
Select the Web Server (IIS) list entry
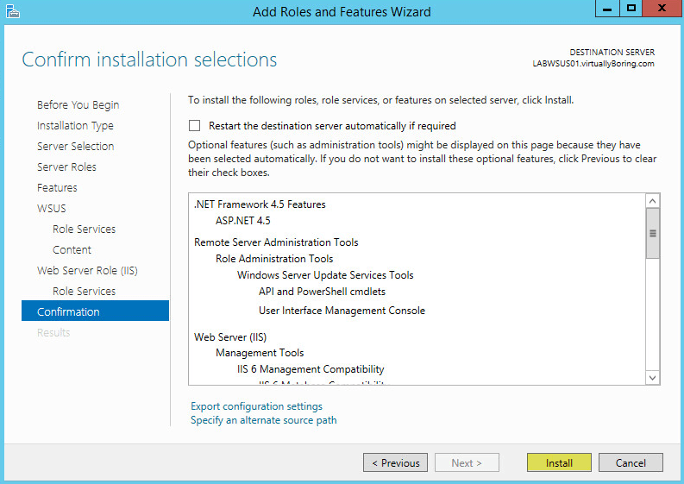230,337
